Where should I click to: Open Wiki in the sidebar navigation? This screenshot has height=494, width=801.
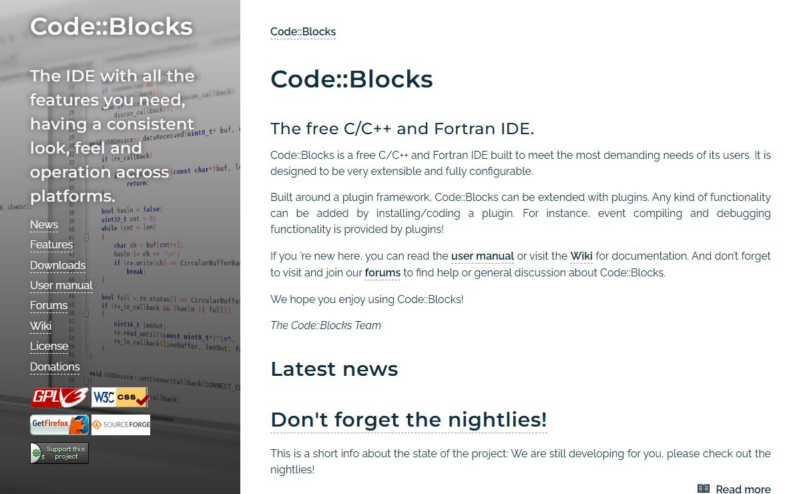[x=41, y=326]
